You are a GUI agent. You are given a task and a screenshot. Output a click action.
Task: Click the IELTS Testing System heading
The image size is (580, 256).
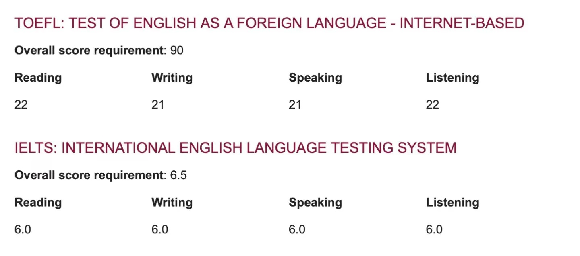(236, 148)
